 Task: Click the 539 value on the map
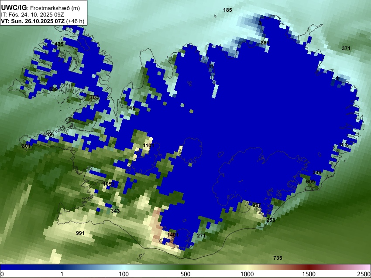coord(53,89)
